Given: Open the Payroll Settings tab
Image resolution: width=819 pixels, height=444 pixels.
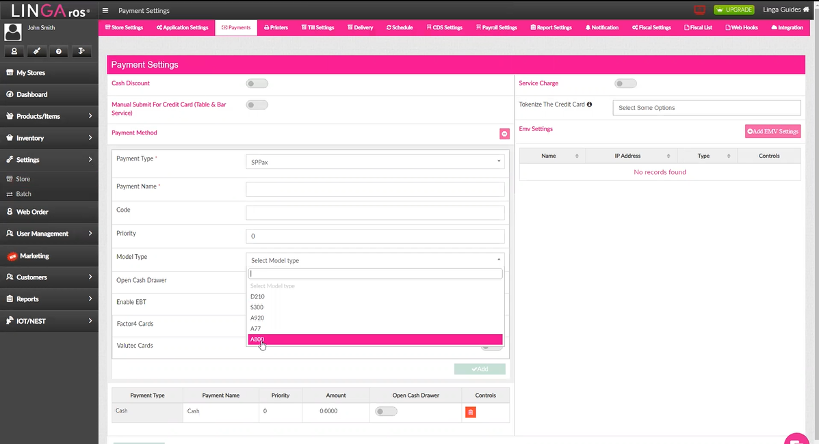Looking at the screenshot, I should (x=496, y=27).
